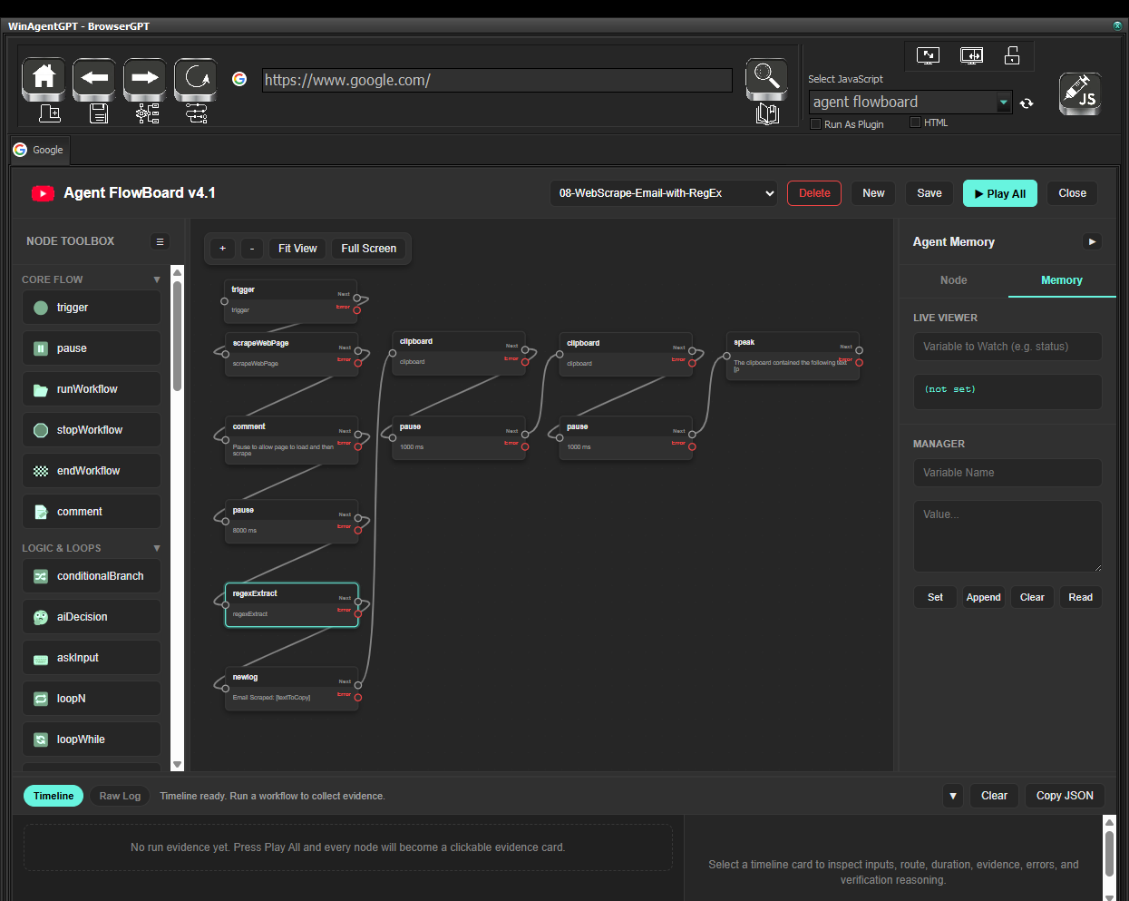Add a runWorkflow node from toolbox
This screenshot has width=1129, height=901.
pos(92,389)
